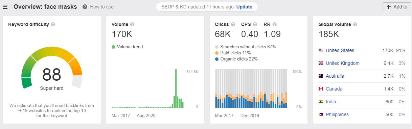Image resolution: width=412 pixels, height=129 pixels.
Task: Click the Add to button
Action: [x=397, y=7]
